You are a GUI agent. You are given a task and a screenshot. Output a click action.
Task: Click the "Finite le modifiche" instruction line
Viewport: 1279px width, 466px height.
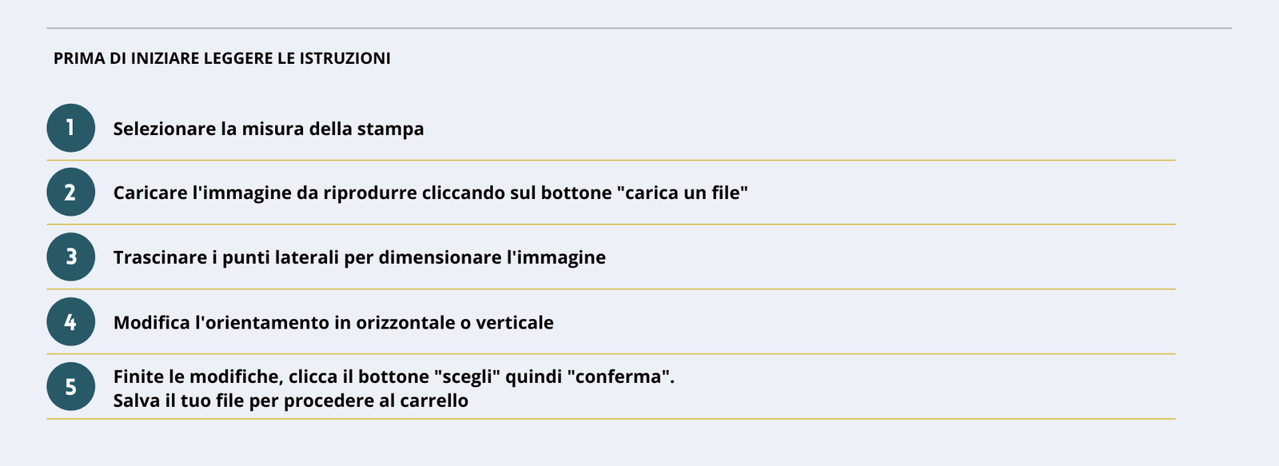394,376
